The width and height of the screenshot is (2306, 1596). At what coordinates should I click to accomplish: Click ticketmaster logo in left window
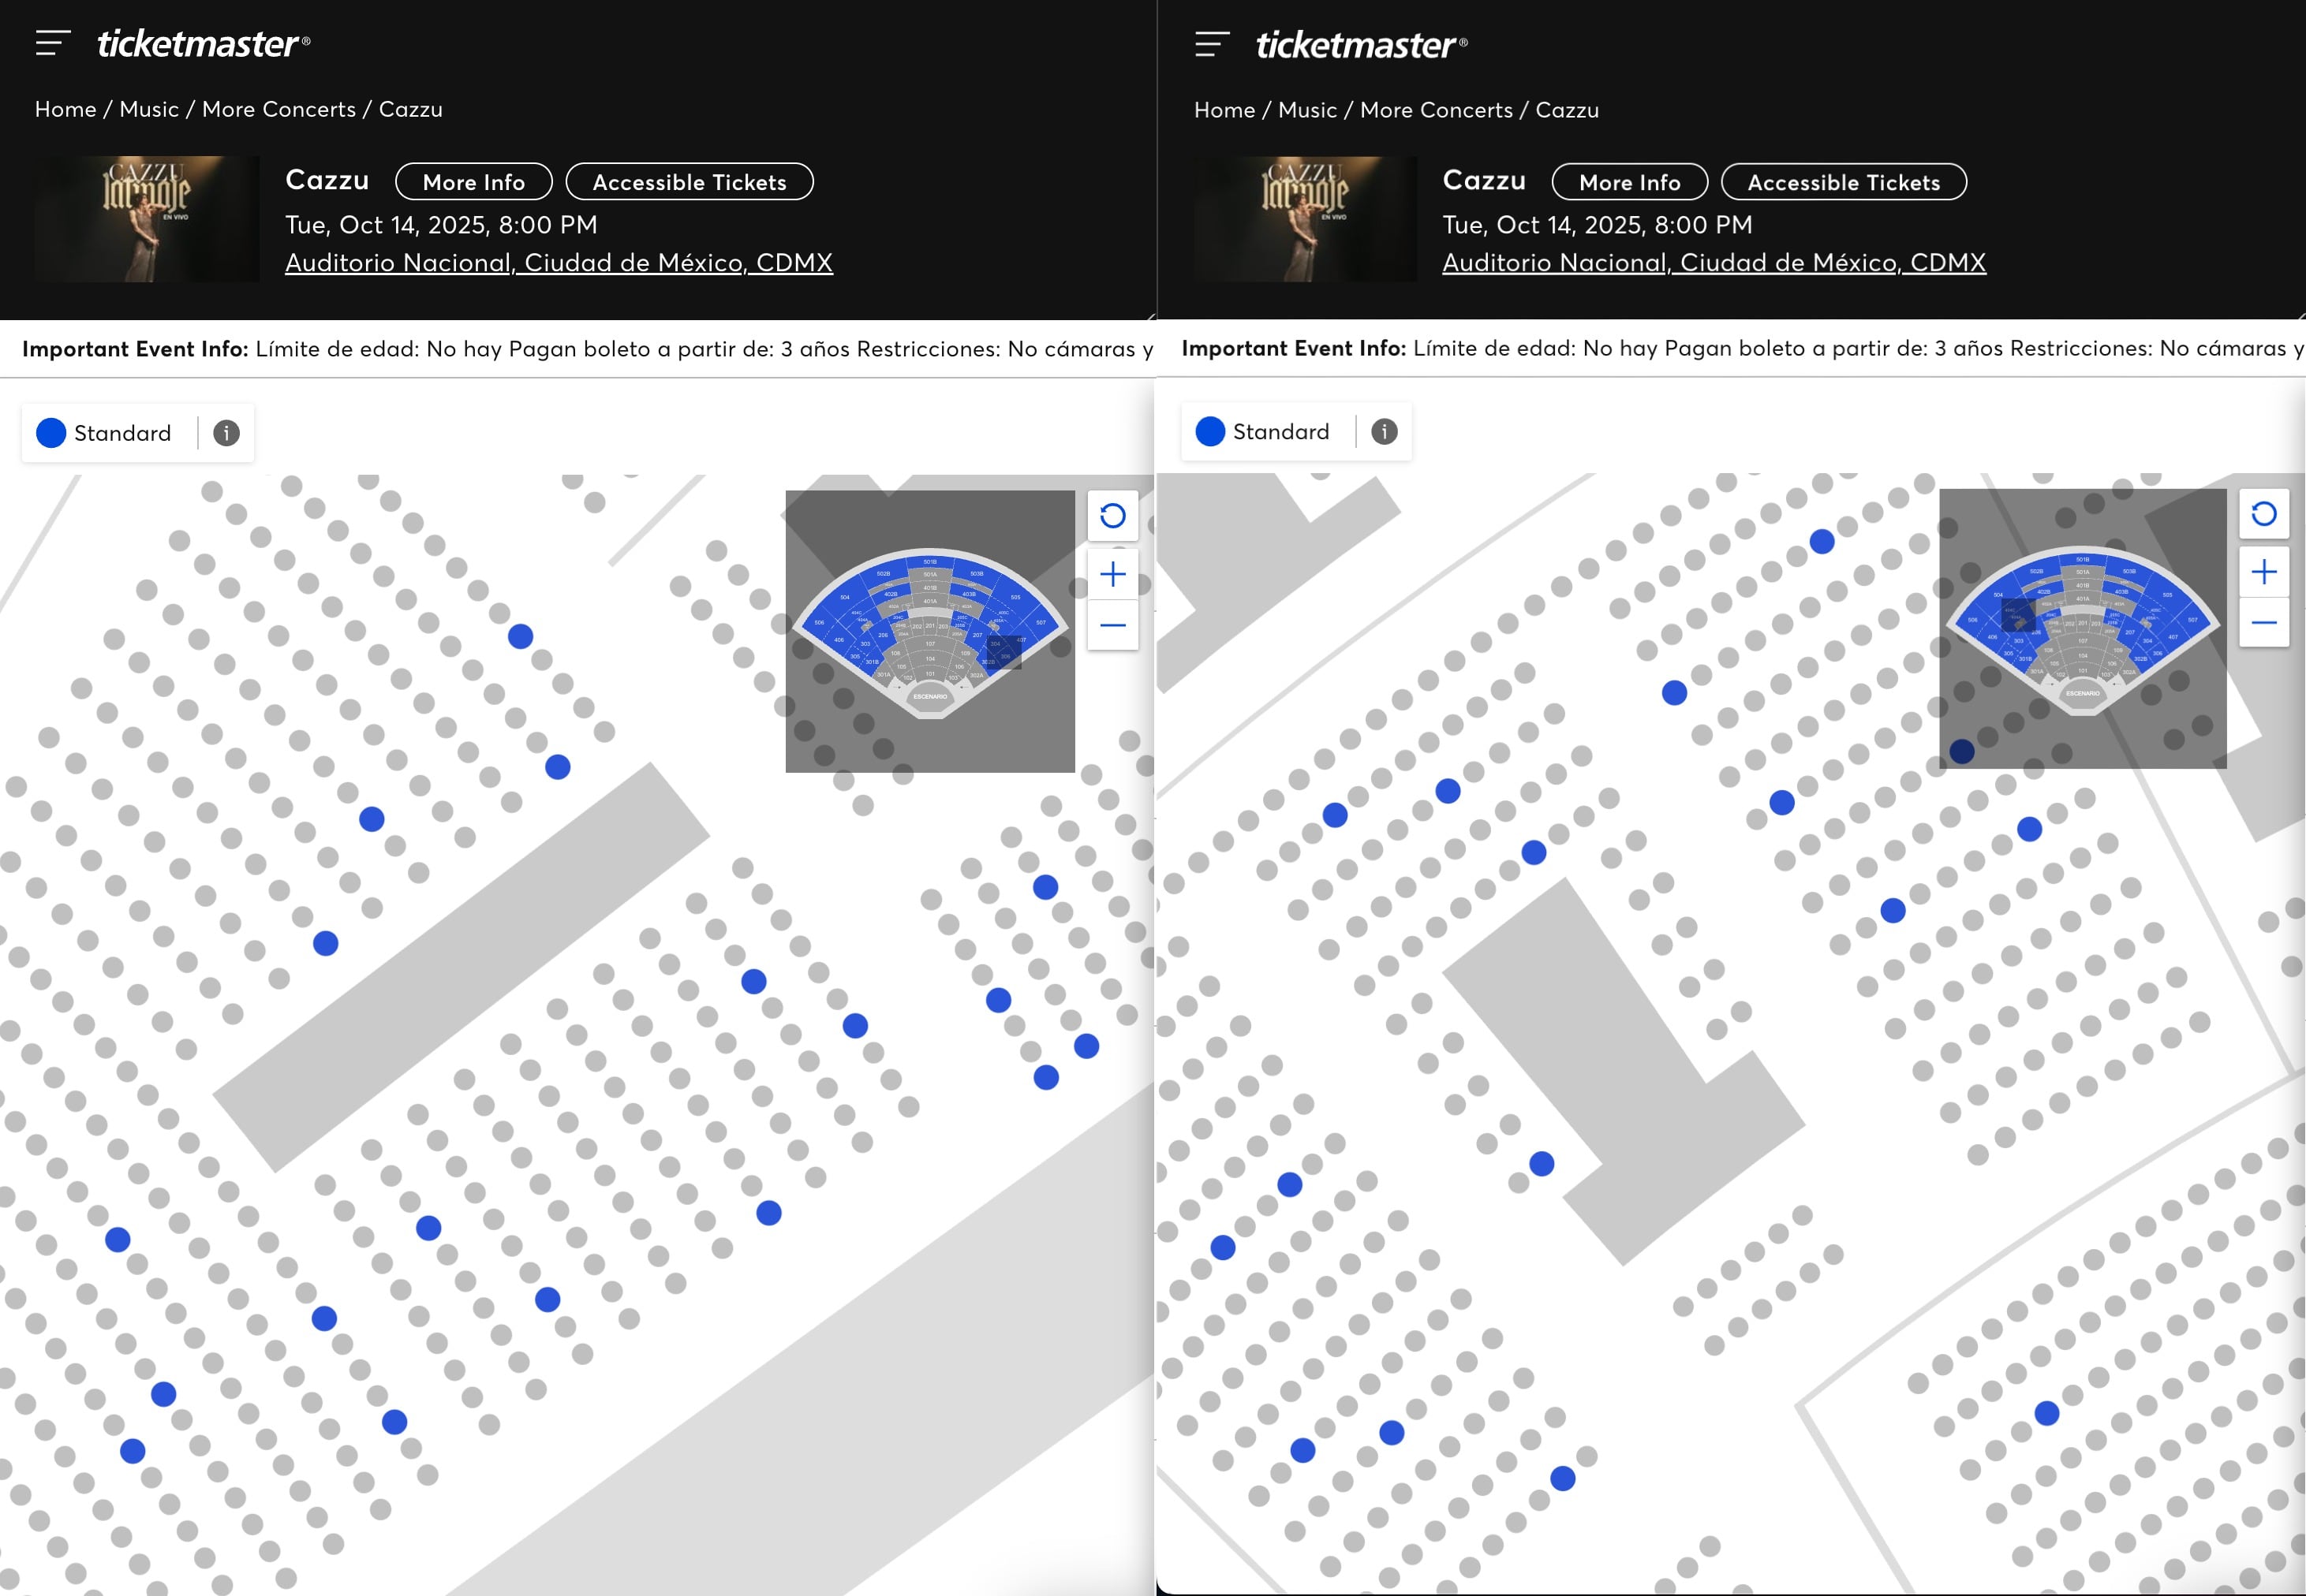(x=203, y=44)
